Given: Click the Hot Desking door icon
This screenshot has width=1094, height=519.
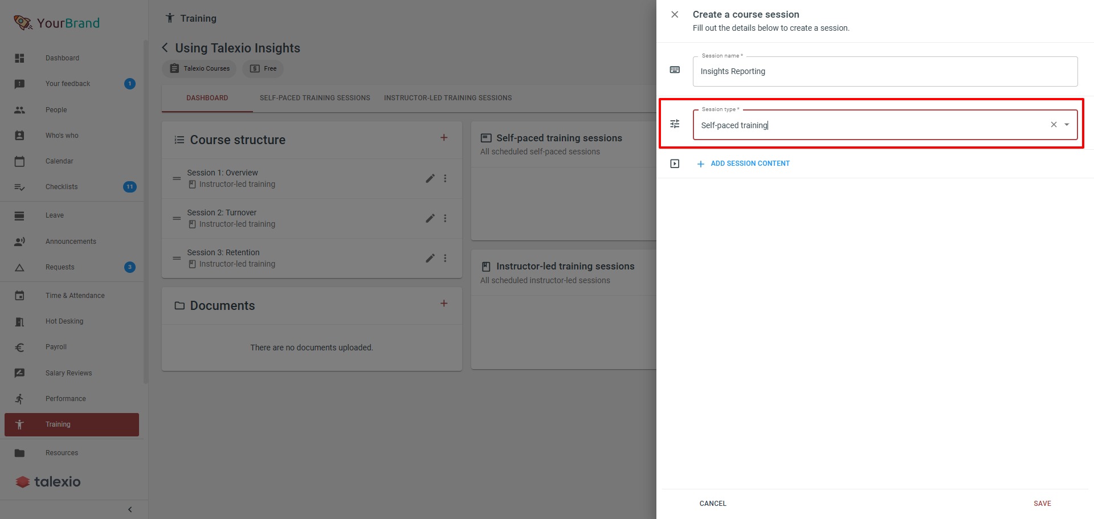Looking at the screenshot, I should click(x=19, y=322).
